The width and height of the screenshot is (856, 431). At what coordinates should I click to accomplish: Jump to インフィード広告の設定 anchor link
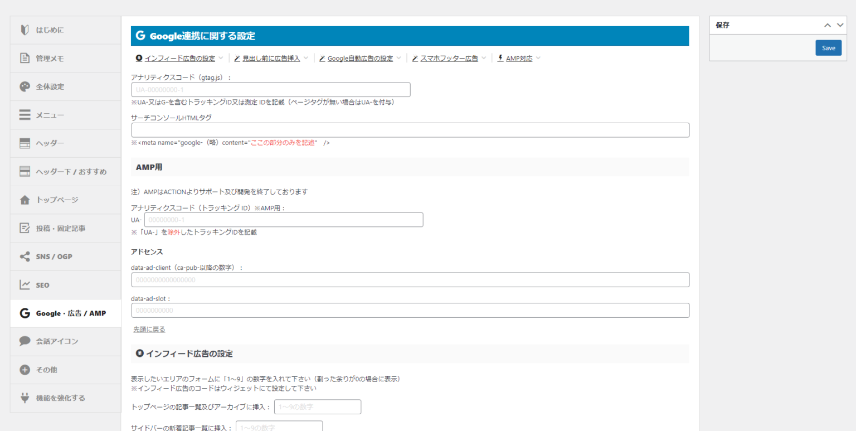tap(179, 59)
